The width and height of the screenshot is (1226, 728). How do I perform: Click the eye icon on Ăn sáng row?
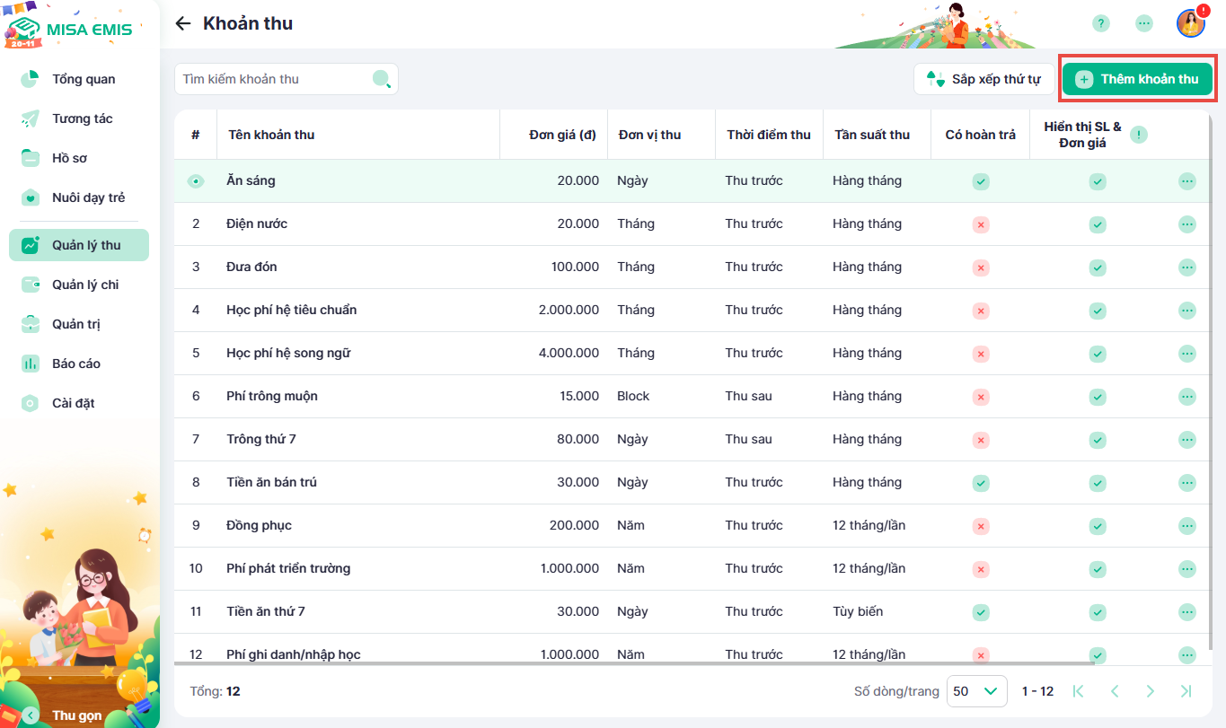(x=195, y=181)
